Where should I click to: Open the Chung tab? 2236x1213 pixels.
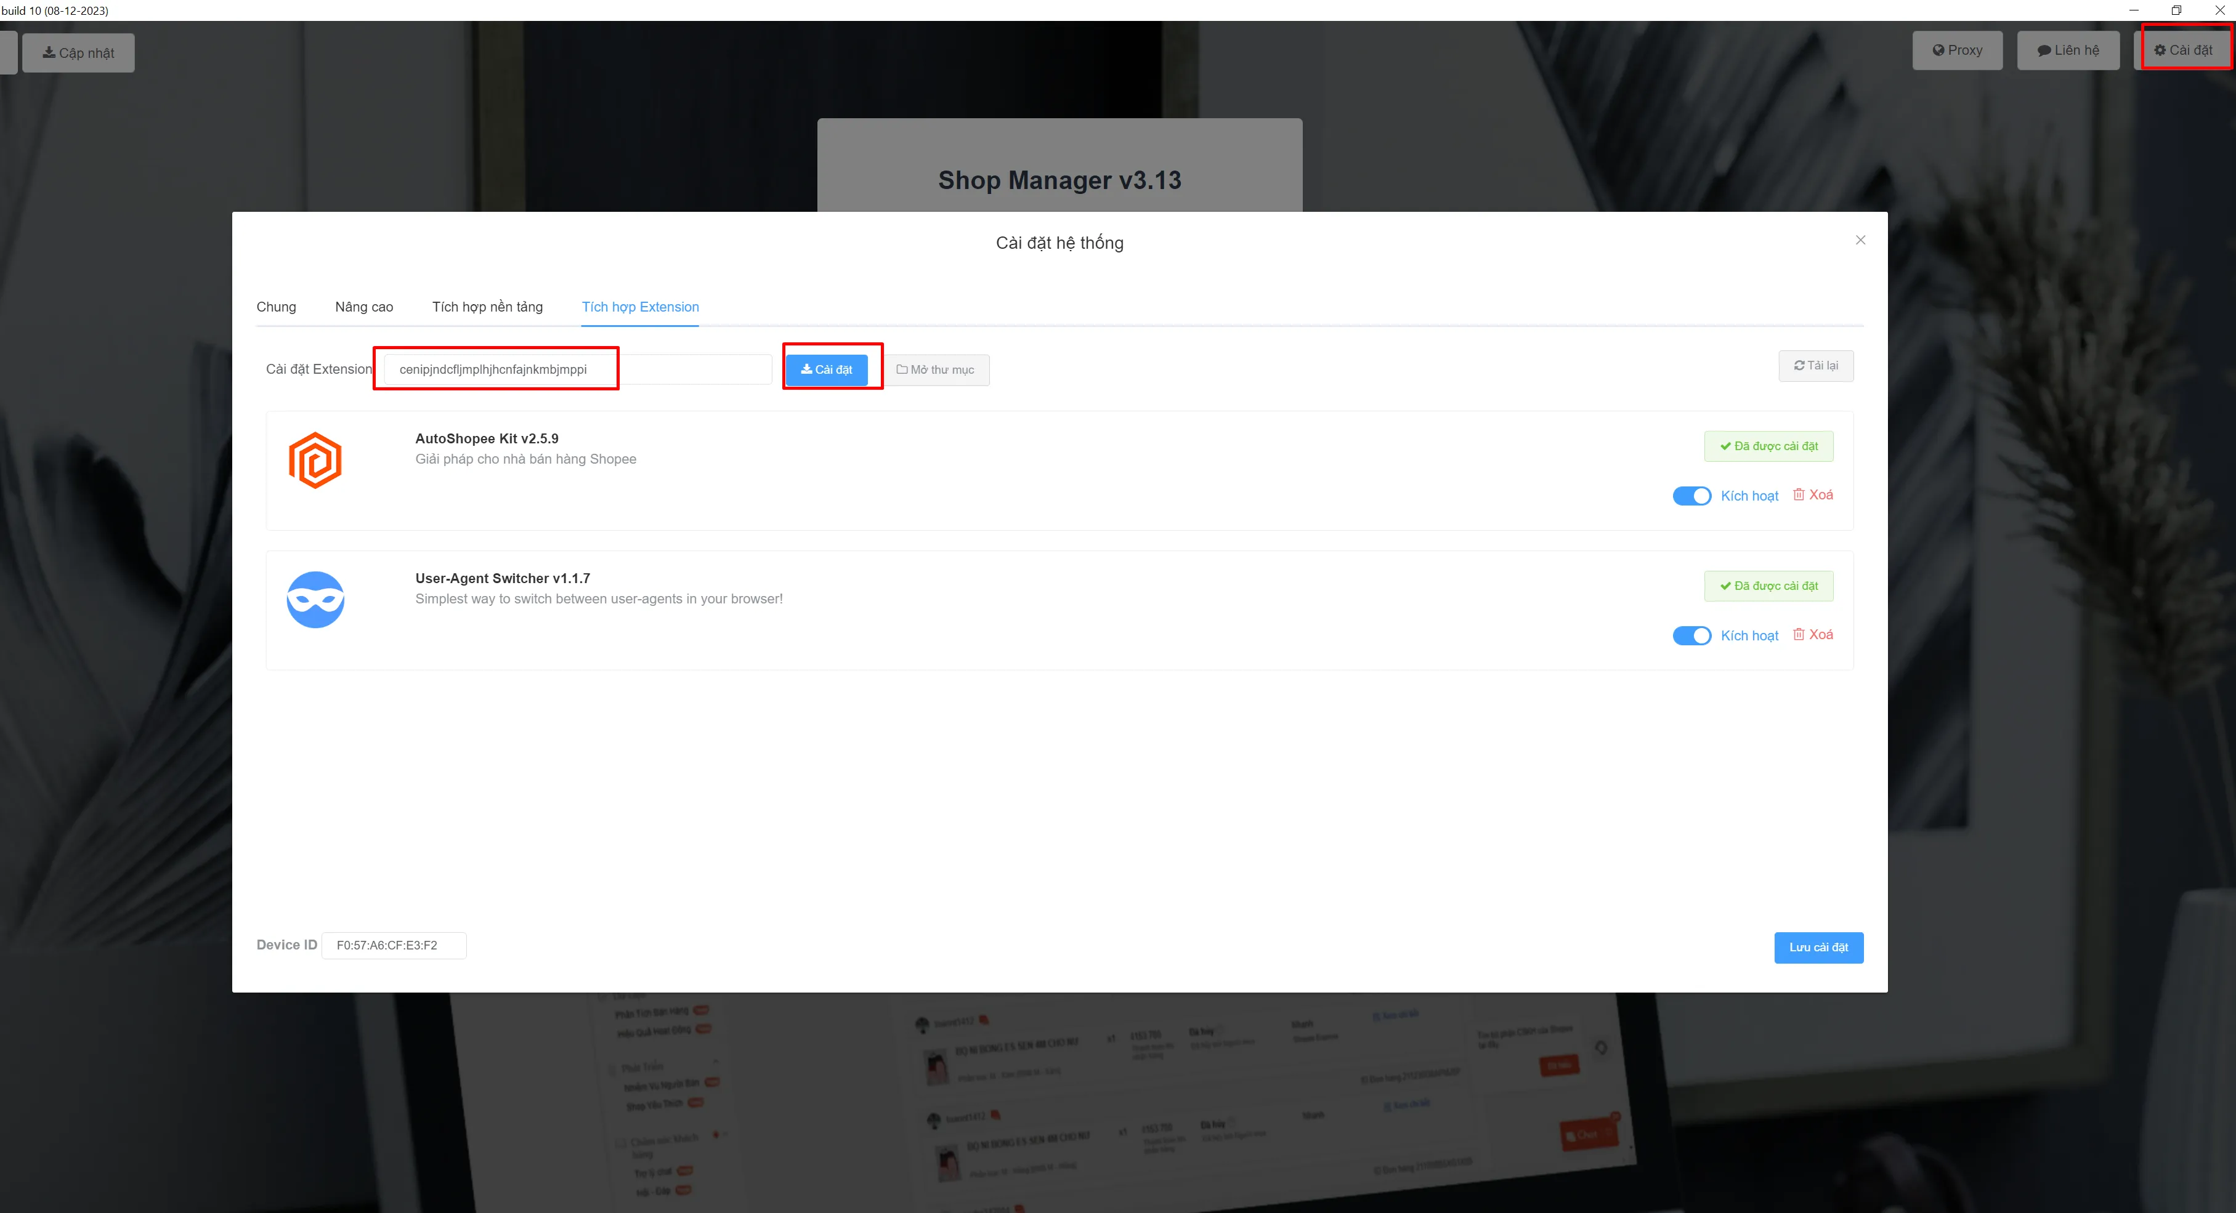pyautogui.click(x=276, y=306)
